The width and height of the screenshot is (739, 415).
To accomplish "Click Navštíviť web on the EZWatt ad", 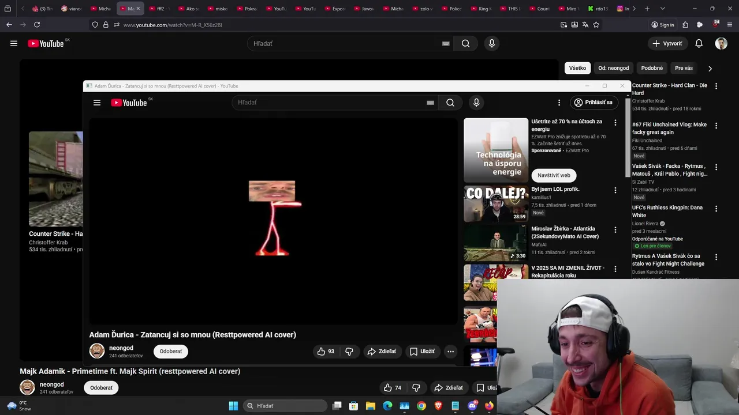I will click(x=554, y=175).
